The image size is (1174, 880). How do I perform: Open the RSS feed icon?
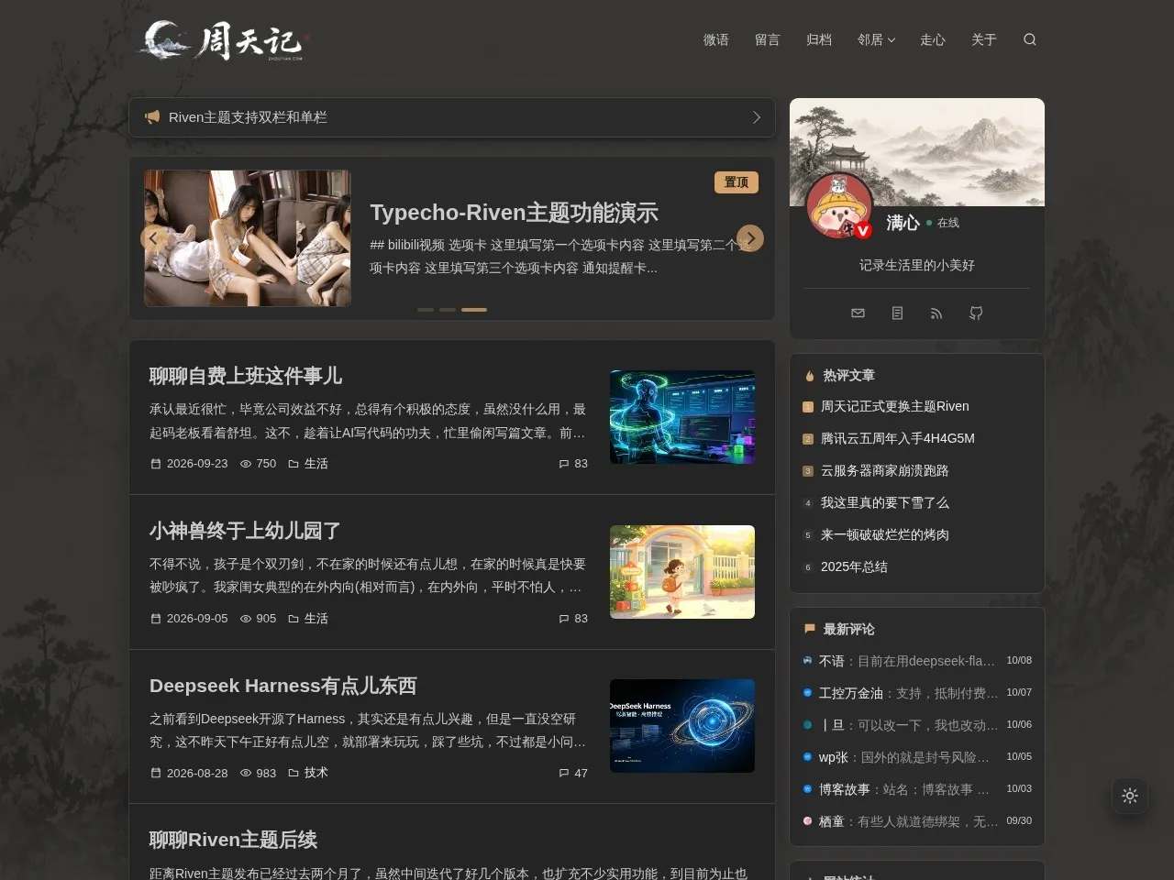[x=936, y=313]
